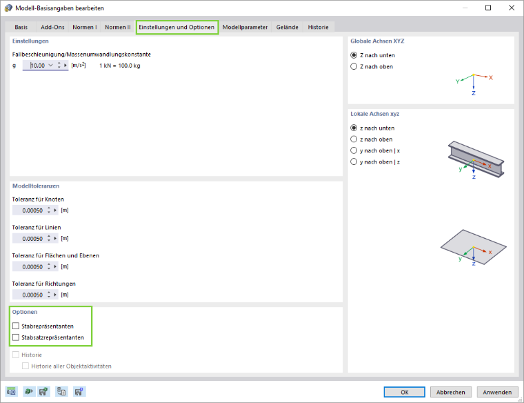524x403 pixels.
Task: Click the gravity g value field 10.00
Action: point(37,66)
